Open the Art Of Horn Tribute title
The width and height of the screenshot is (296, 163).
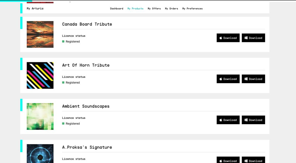(86, 65)
